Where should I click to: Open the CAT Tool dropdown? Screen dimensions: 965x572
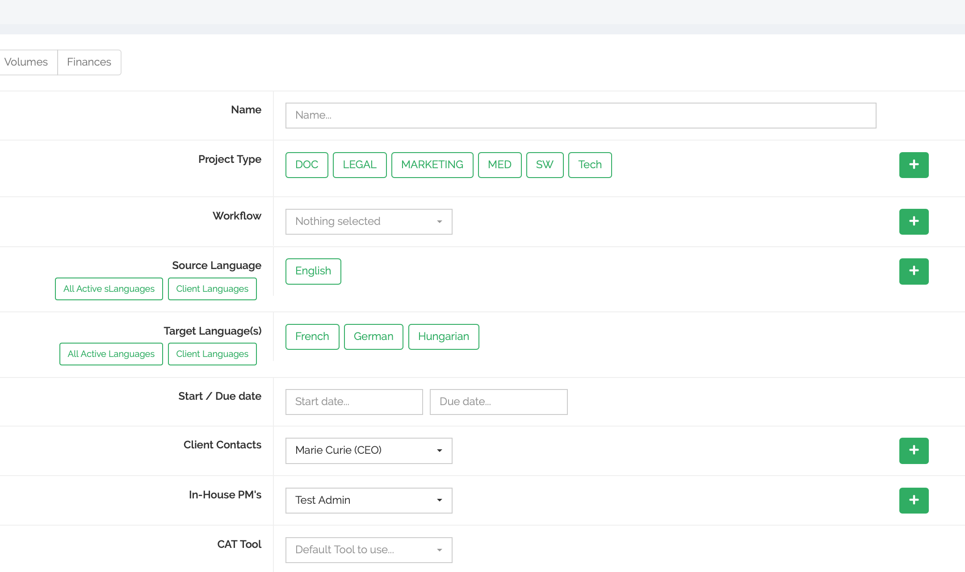pos(369,550)
